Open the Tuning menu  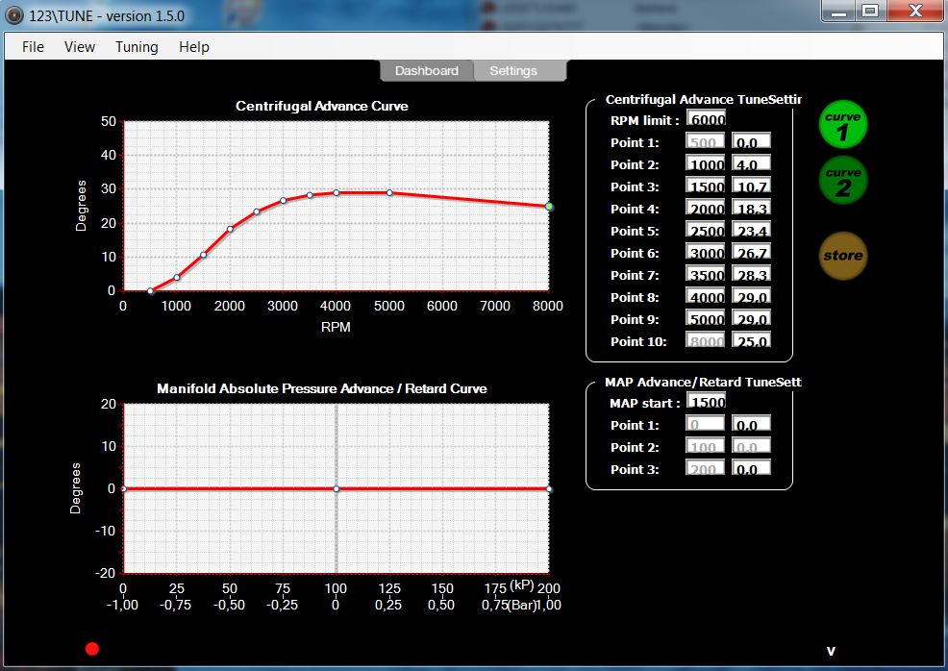coord(137,46)
